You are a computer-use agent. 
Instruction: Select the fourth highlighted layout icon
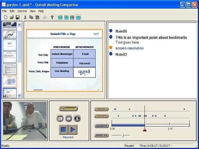pos(78,18)
